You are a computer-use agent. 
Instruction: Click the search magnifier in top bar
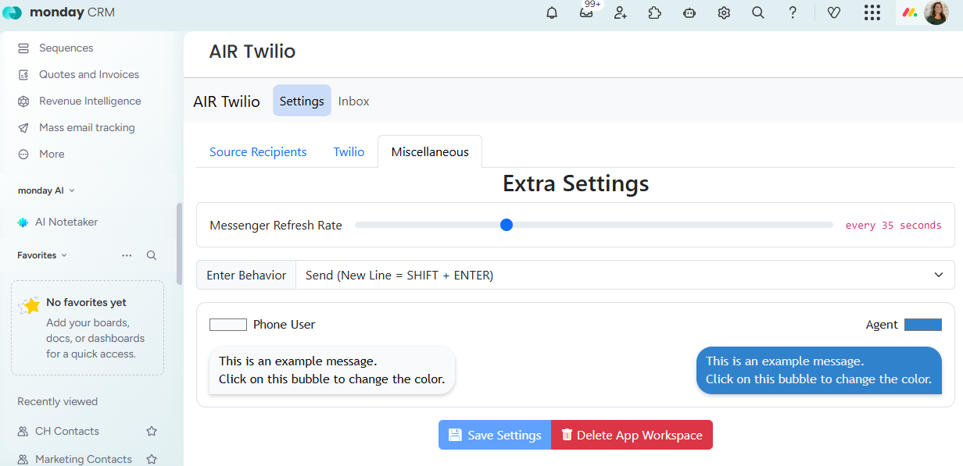click(758, 12)
